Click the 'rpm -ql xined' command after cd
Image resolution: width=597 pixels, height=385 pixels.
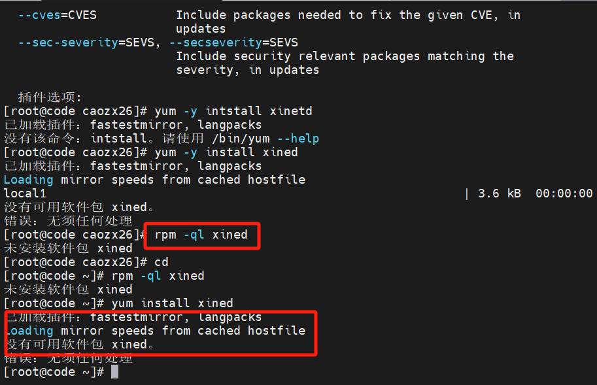point(158,276)
